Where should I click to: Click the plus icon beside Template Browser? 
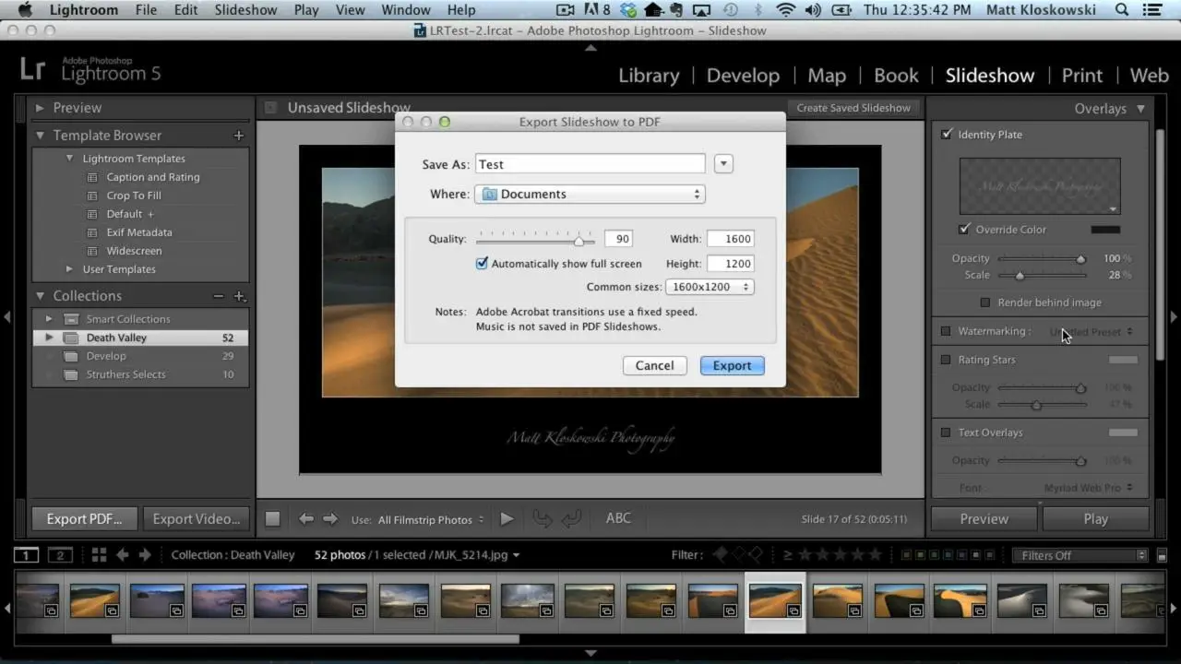[238, 135]
